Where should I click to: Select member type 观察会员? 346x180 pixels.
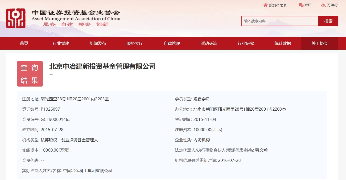(201, 99)
